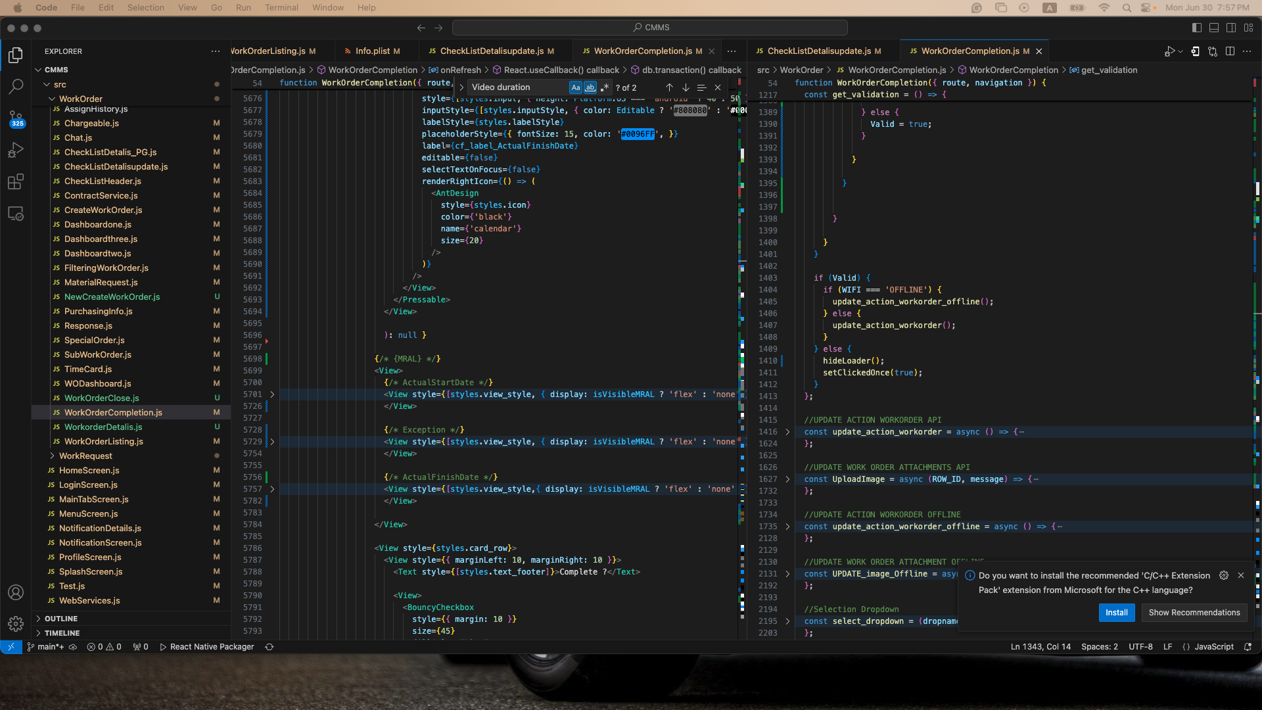The image size is (1262, 710).
Task: Click Find in Selection icon
Action: pos(701,87)
